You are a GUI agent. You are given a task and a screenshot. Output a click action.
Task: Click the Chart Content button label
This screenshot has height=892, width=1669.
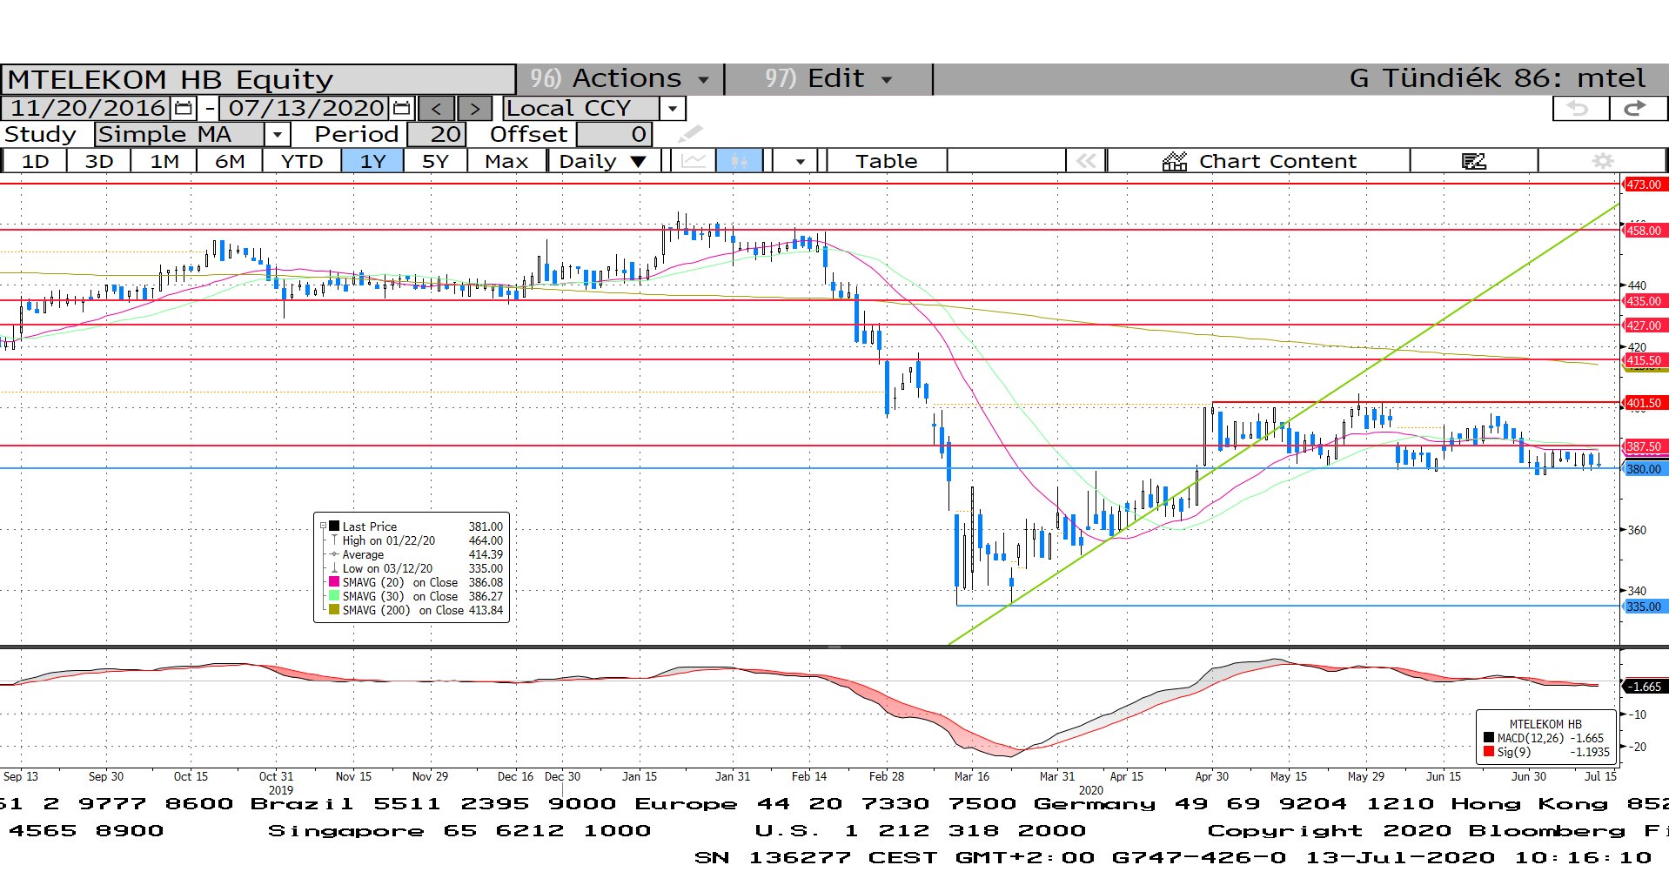pyautogui.click(x=1277, y=161)
